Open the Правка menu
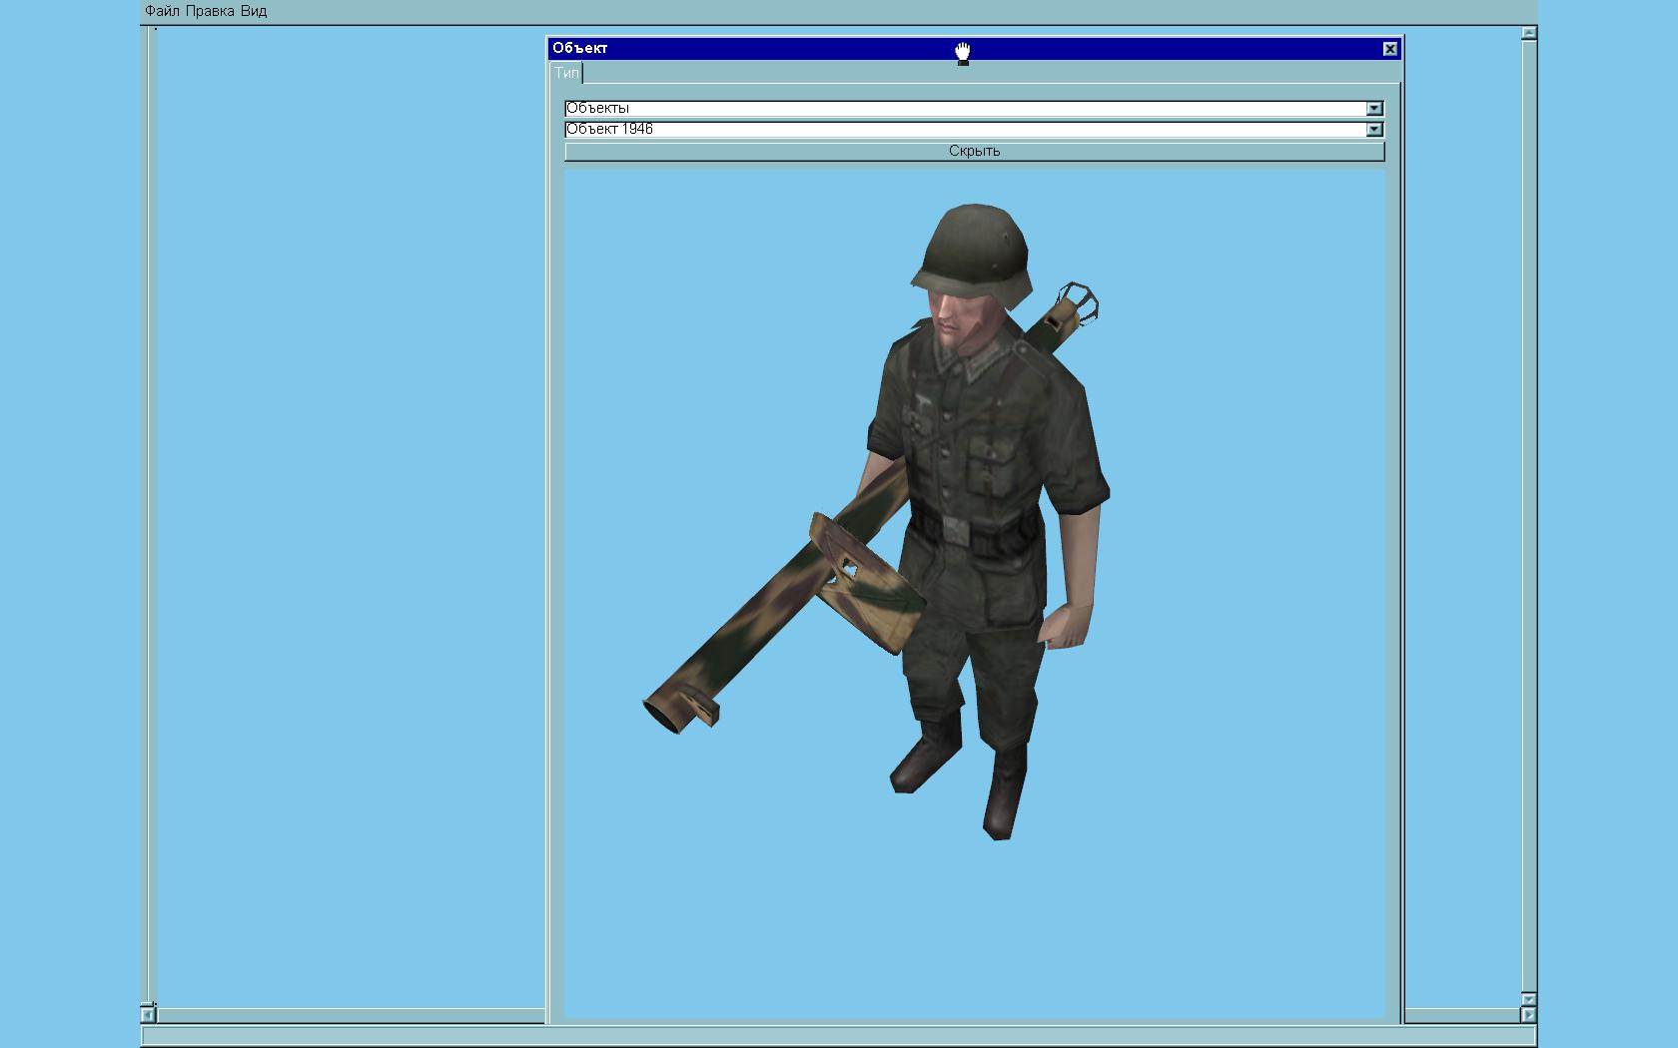The height and width of the screenshot is (1048, 1678). 210,12
